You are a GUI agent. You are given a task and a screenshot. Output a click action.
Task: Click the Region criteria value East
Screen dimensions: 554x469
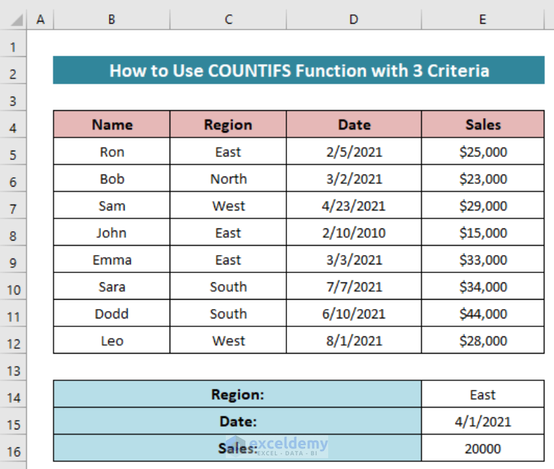coord(483,395)
